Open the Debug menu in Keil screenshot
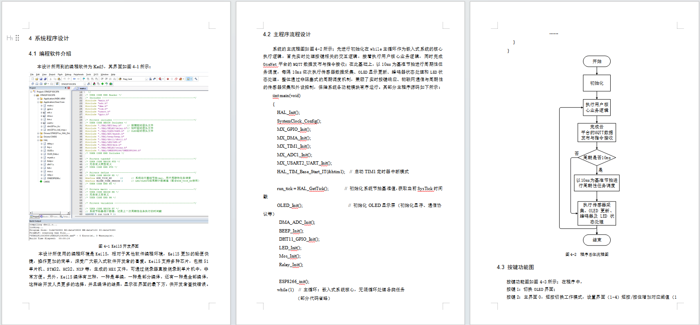 click(x=68, y=74)
